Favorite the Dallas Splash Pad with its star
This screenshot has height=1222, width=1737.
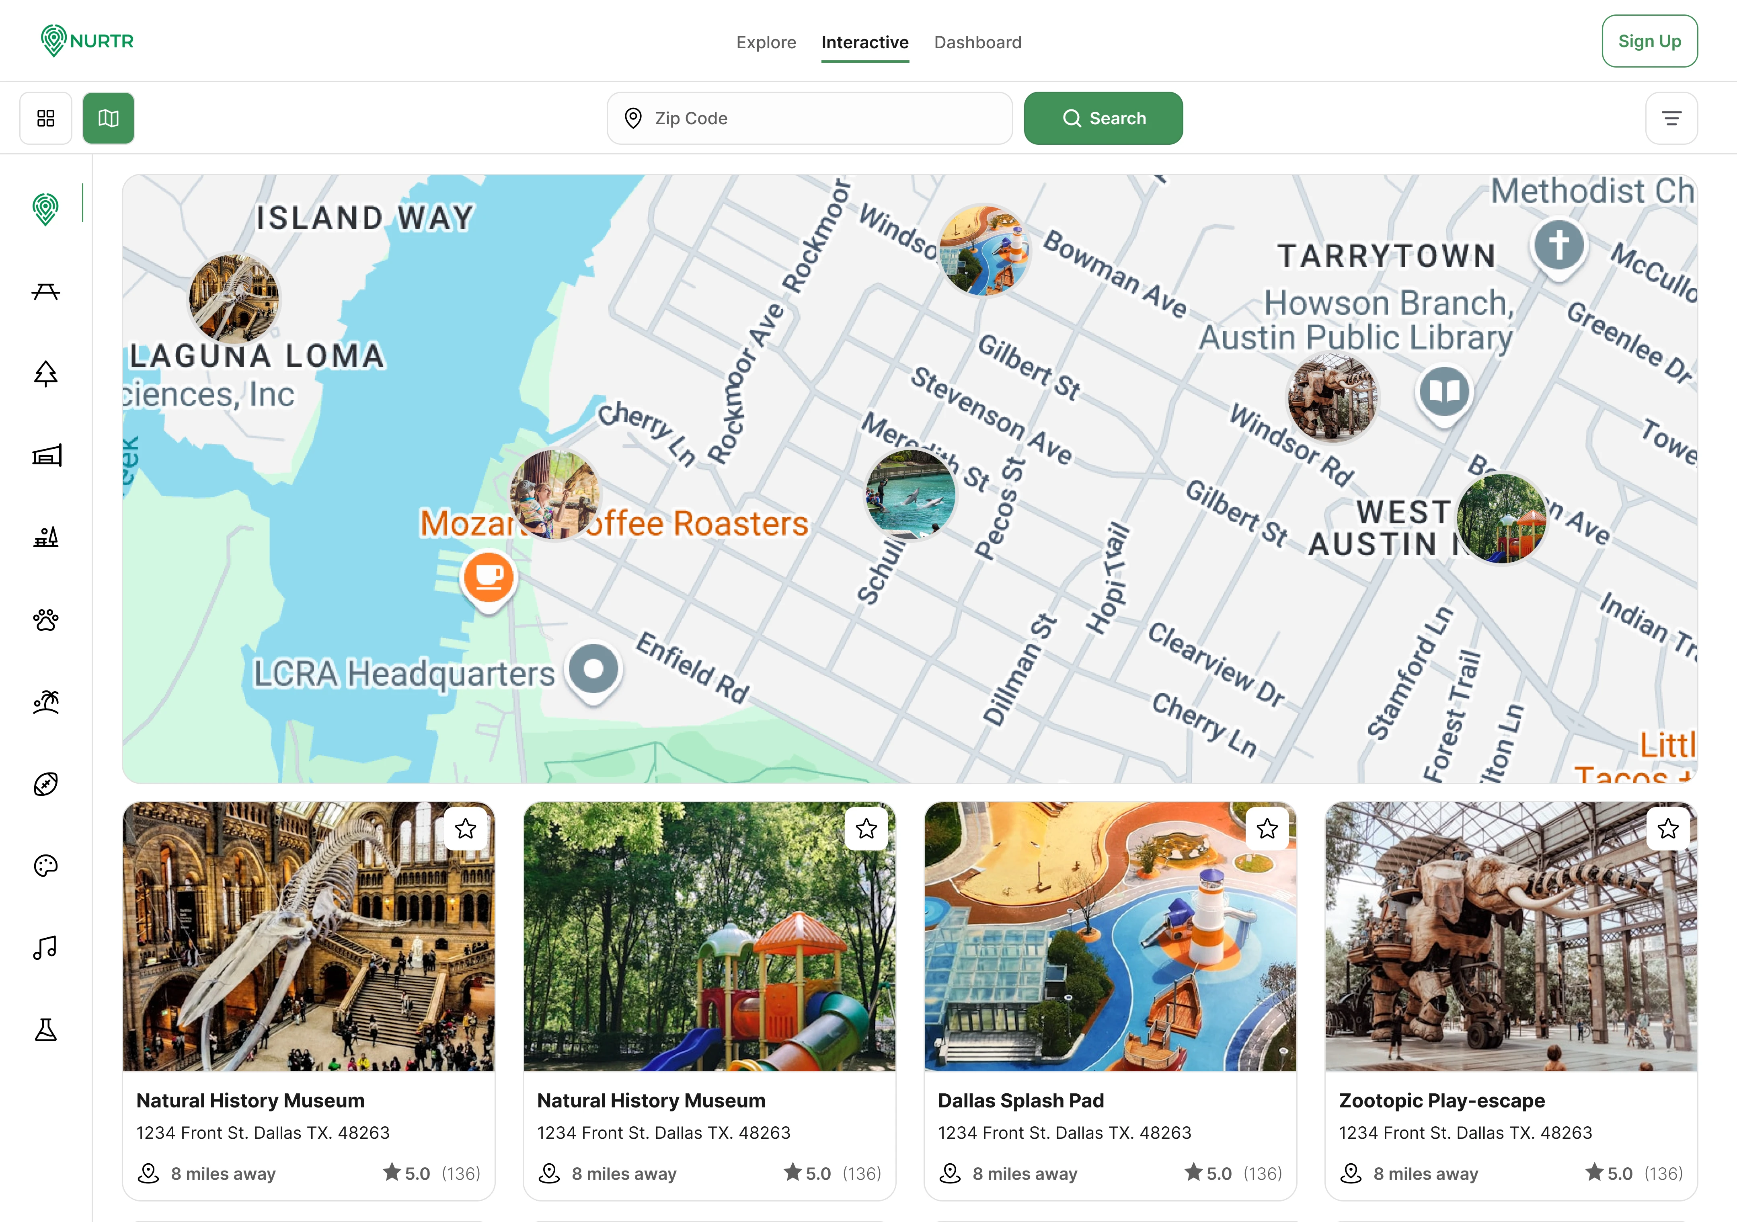coord(1267,829)
